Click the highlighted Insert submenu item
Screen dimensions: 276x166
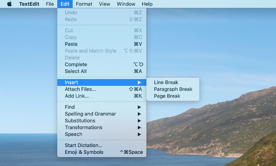(x=102, y=82)
